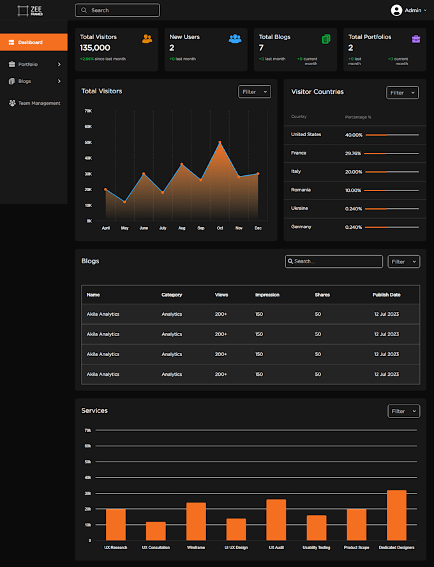Click the France percentage progress bar
Screen dimensions: 434x567
pos(391,153)
